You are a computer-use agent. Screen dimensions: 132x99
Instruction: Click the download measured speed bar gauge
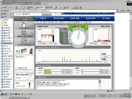click(53, 73)
